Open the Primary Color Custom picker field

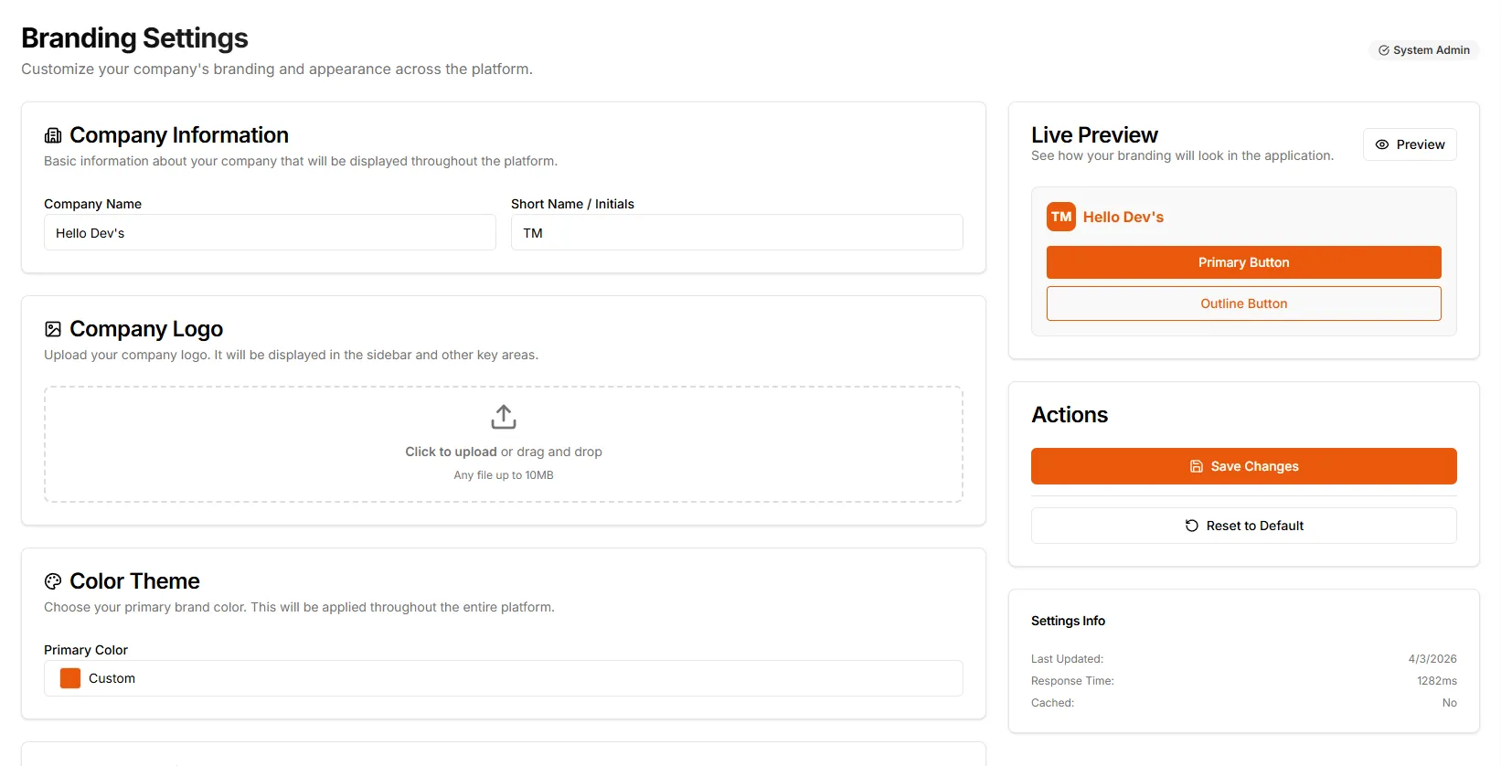click(504, 678)
